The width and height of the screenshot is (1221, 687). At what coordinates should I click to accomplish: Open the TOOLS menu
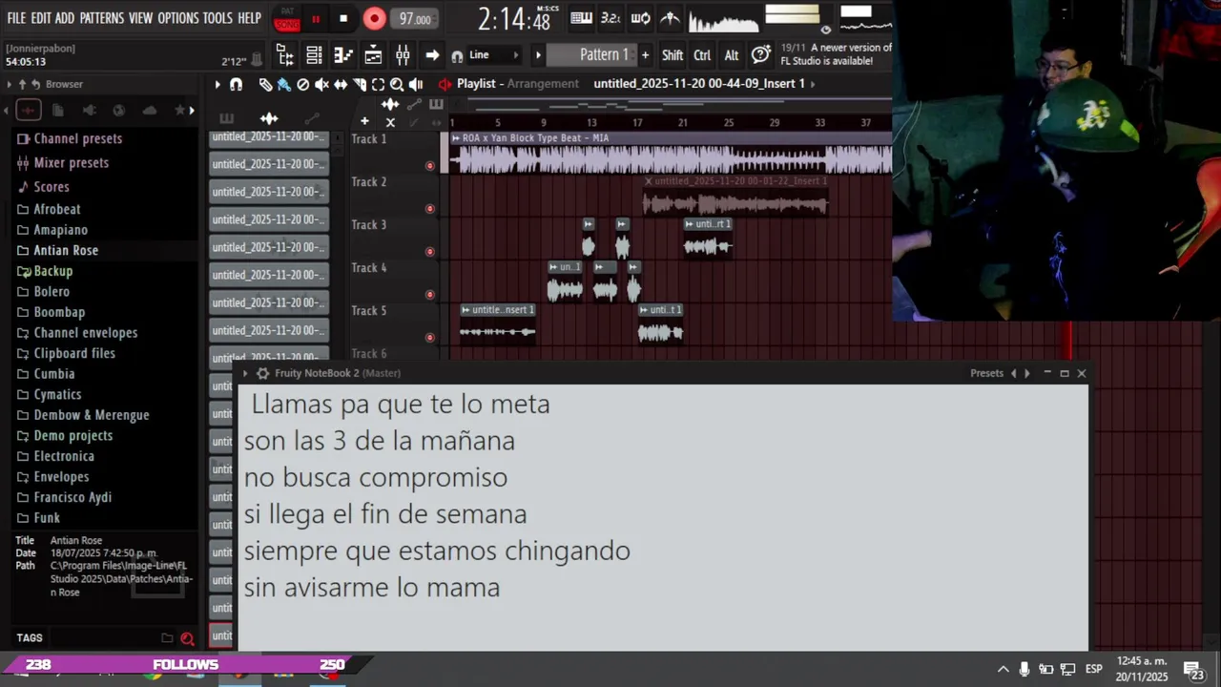217,18
